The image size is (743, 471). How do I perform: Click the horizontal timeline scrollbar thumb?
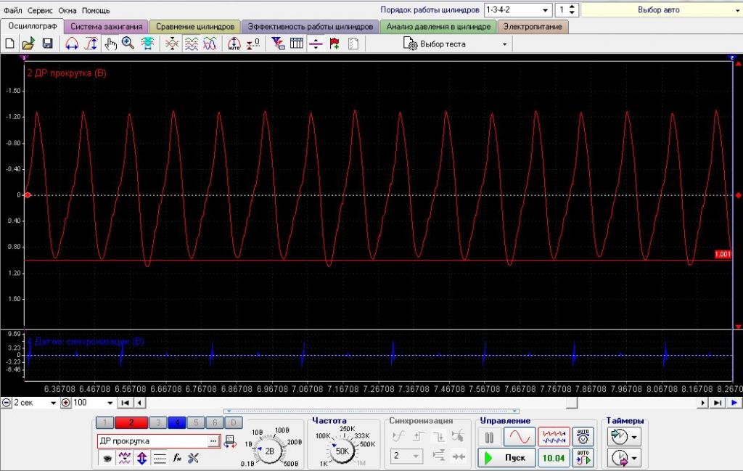(x=572, y=403)
